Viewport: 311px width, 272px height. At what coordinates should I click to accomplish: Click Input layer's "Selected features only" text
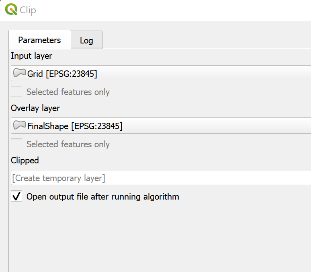pos(68,92)
